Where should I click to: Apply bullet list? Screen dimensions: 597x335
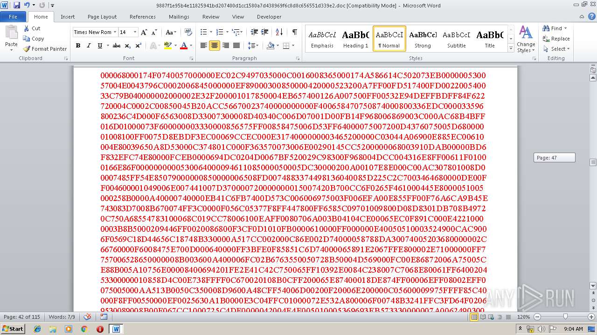pos(203,32)
